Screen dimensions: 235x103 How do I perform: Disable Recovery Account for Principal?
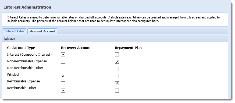[x=63, y=76]
